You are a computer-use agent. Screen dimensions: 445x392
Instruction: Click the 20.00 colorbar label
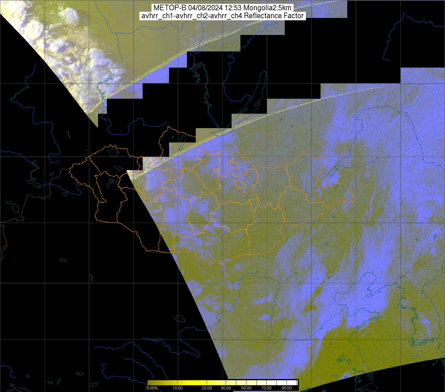coord(207,388)
